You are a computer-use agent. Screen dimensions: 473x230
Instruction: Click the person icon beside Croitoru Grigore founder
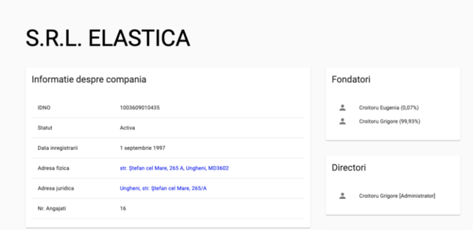343,122
